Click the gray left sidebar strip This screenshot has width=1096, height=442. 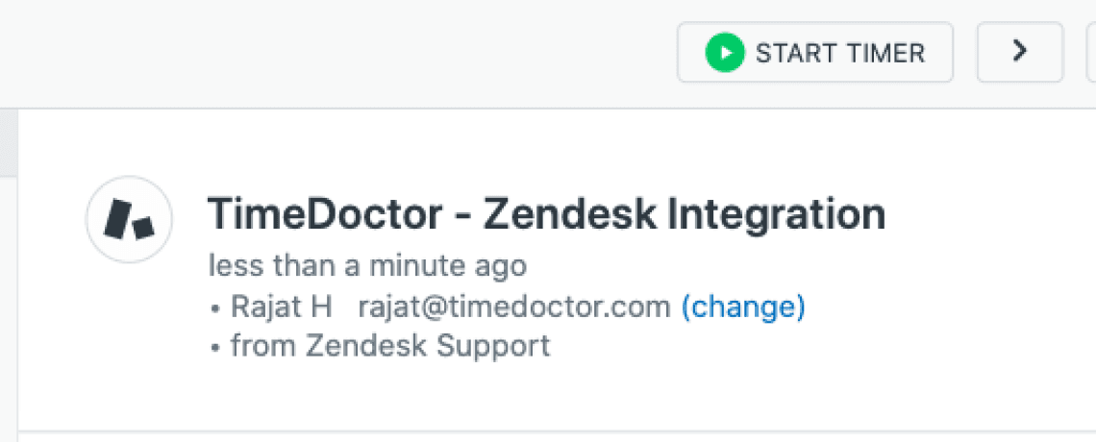pos(8,144)
